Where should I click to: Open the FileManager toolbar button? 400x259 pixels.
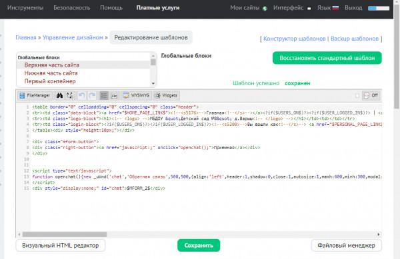tap(35, 95)
